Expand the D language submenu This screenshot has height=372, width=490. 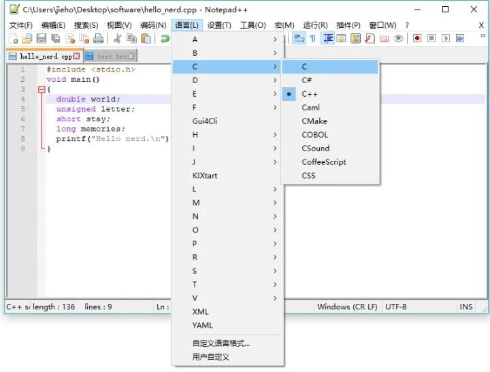click(227, 80)
